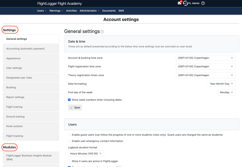Click the Save button under Date & time
The height and width of the screenshot is (167, 242).
click(x=75, y=107)
